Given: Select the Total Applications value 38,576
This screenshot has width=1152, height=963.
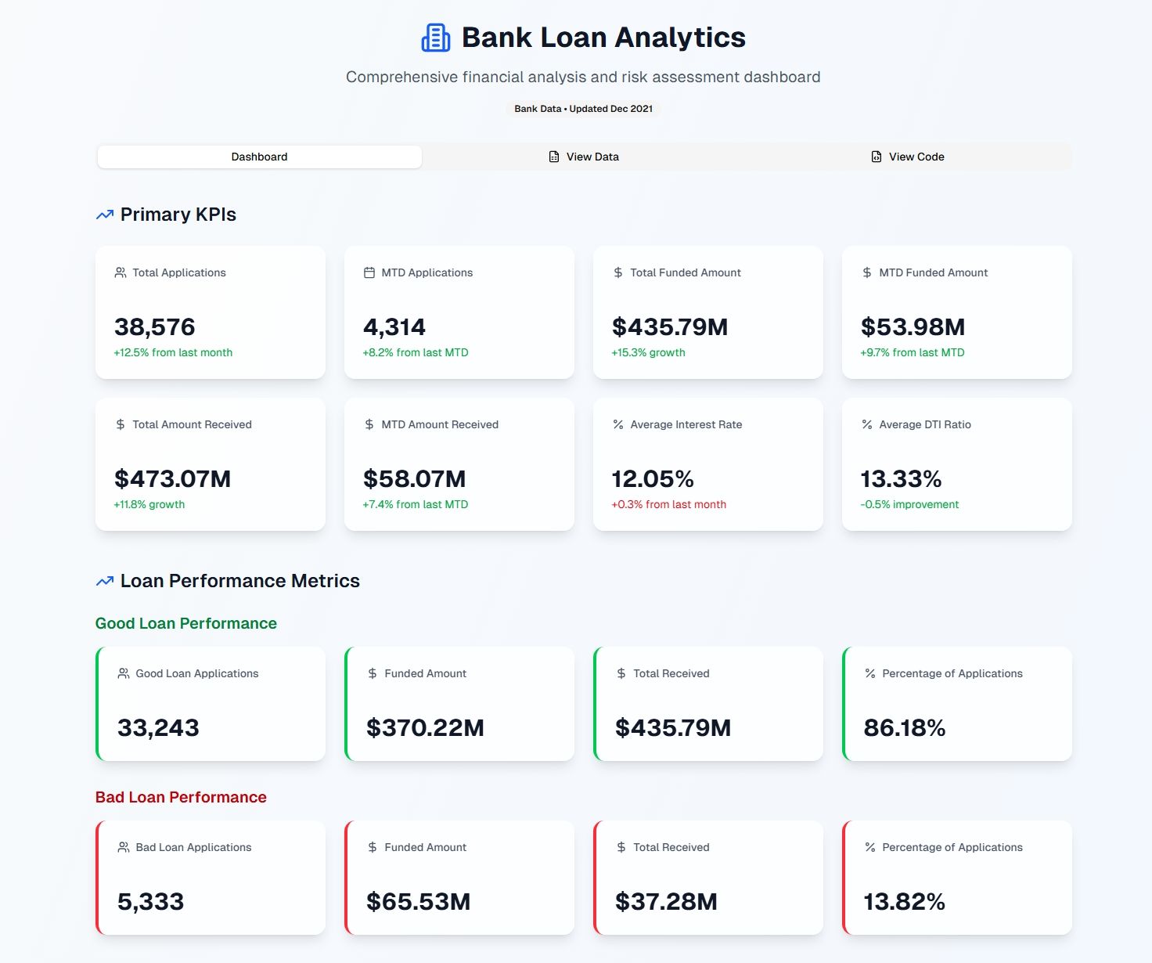Looking at the screenshot, I should pyautogui.click(x=156, y=326).
